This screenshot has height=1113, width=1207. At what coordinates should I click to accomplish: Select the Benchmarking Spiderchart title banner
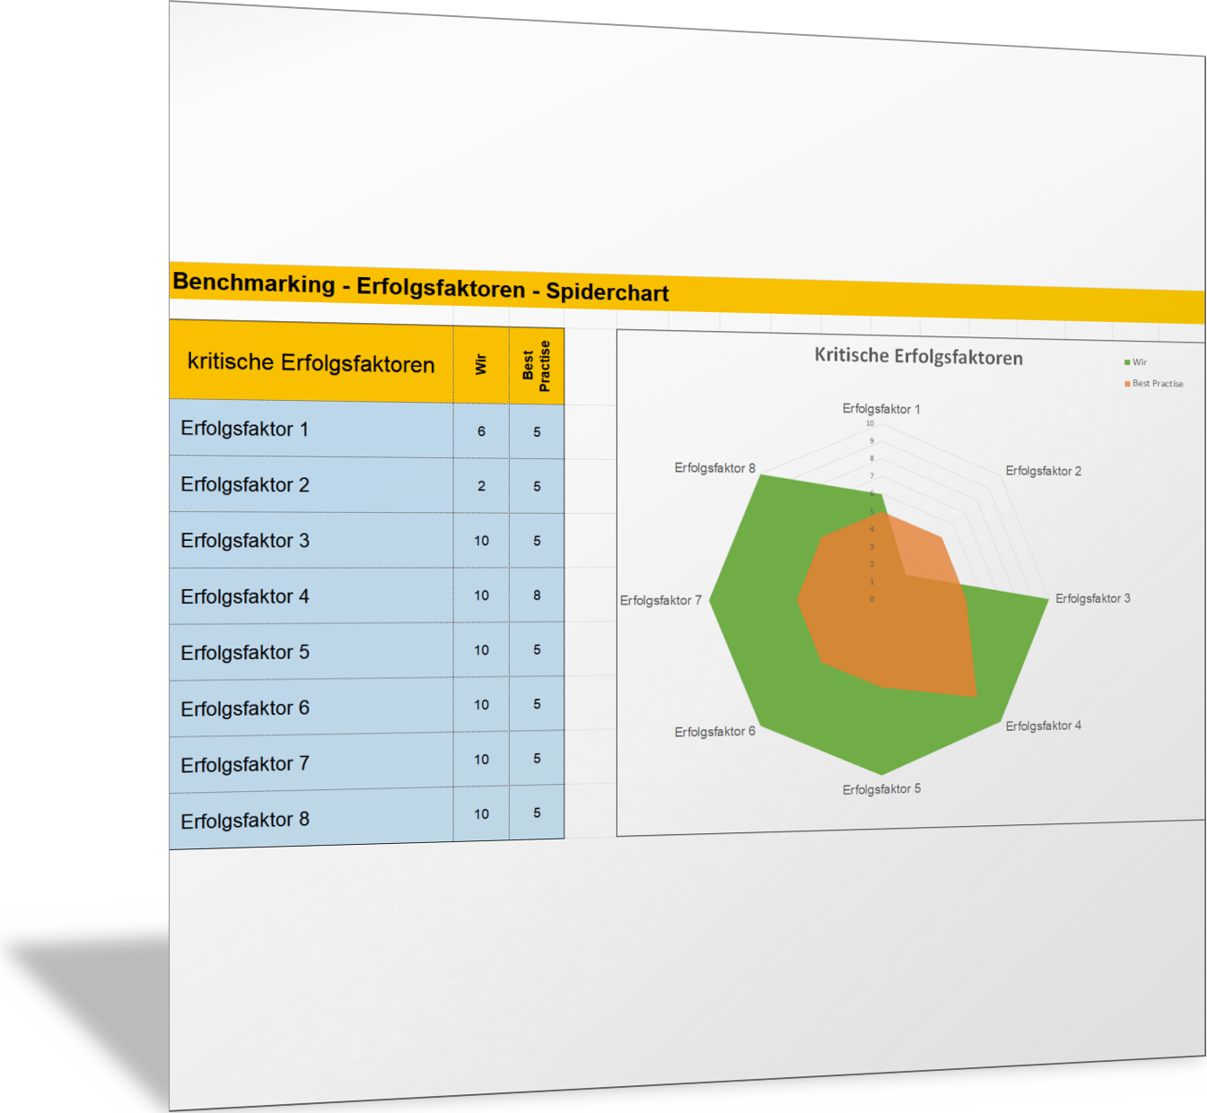pyautogui.click(x=421, y=288)
